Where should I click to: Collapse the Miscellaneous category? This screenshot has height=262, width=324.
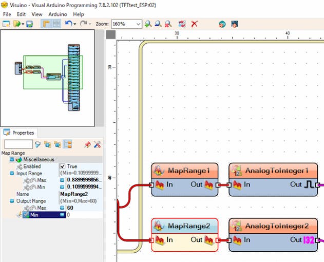pos(12,159)
